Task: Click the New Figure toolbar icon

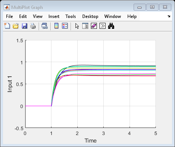Action: (7, 26)
